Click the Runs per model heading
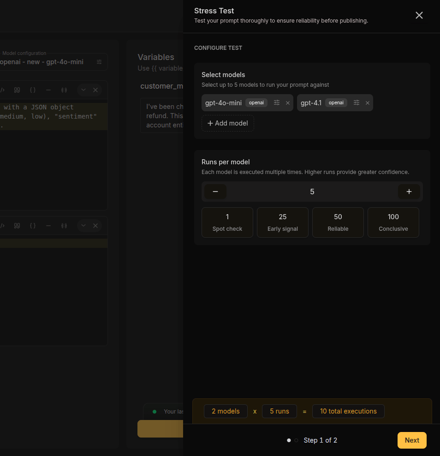Screen dimensions: 440x456 226,162
